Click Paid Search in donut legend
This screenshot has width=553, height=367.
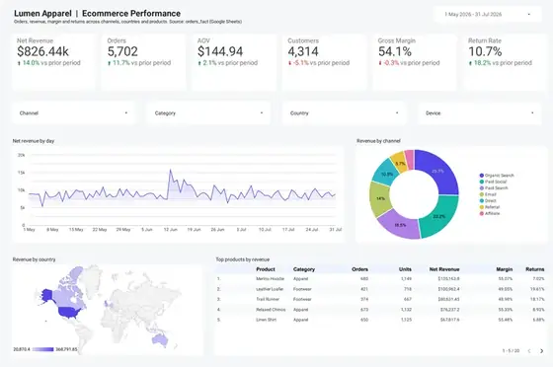click(494, 188)
